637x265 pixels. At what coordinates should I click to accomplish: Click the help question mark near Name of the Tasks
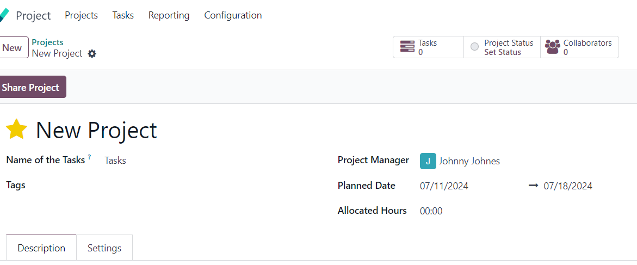pos(89,157)
